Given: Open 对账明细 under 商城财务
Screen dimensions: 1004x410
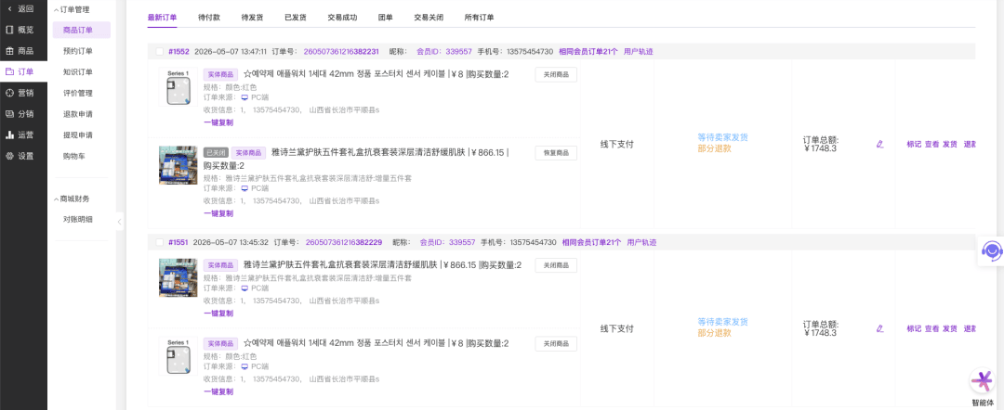Looking at the screenshot, I should coord(78,219).
